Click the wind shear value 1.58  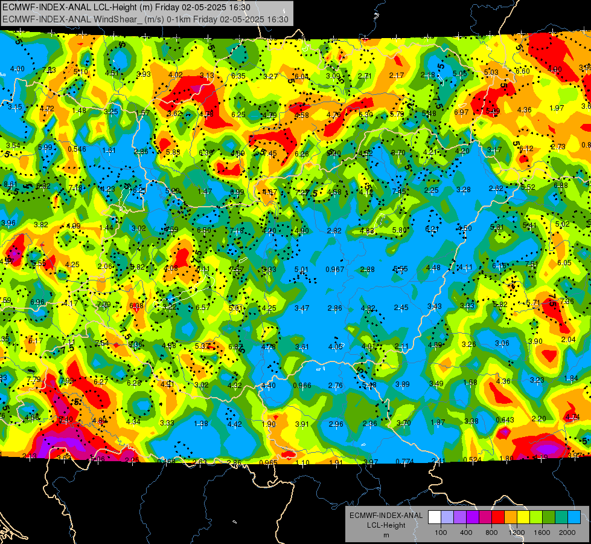point(470,383)
